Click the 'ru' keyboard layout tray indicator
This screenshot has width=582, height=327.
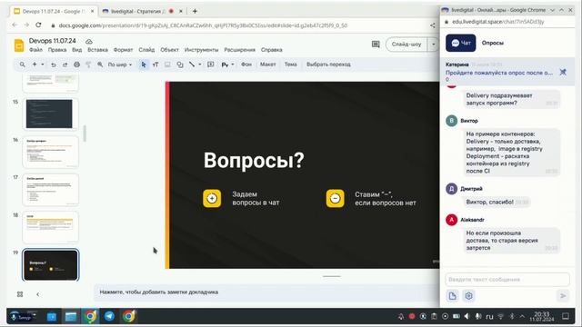[x=489, y=317]
